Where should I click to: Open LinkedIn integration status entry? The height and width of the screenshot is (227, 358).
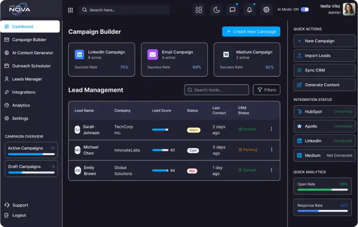325,141
